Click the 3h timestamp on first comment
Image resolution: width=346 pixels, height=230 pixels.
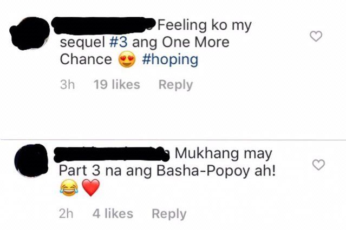pyautogui.click(x=67, y=85)
